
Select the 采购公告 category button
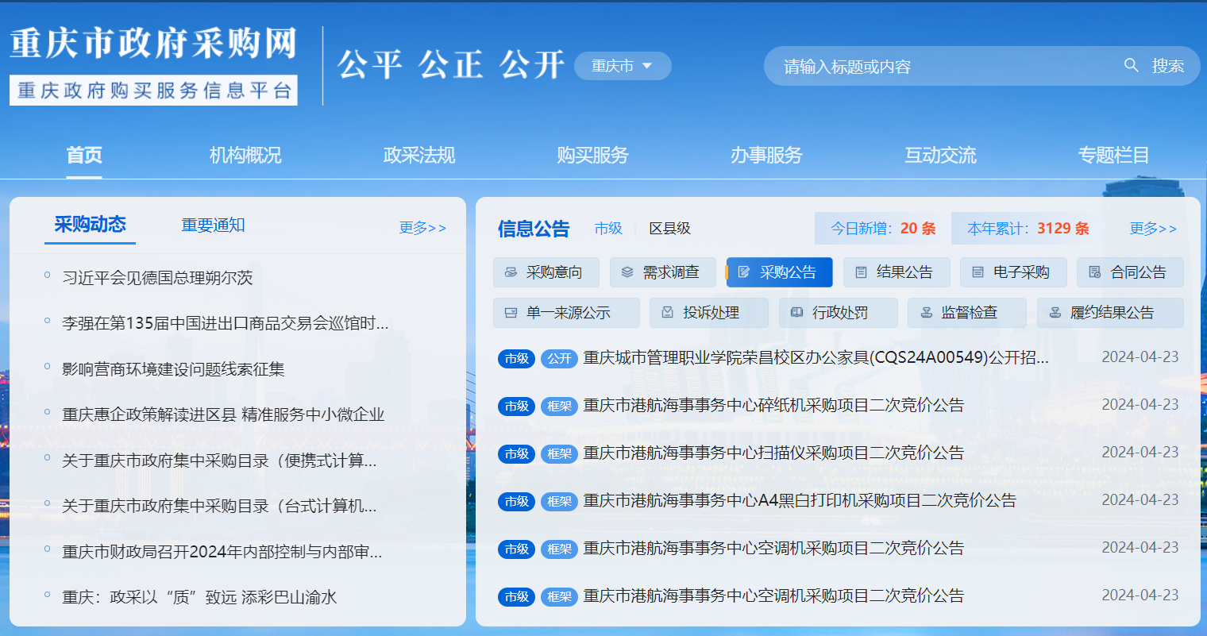click(780, 272)
